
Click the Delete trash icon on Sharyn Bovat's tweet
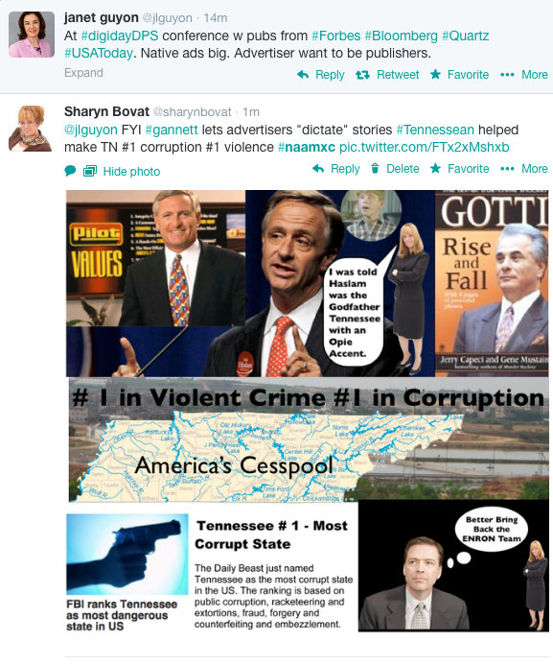point(375,169)
